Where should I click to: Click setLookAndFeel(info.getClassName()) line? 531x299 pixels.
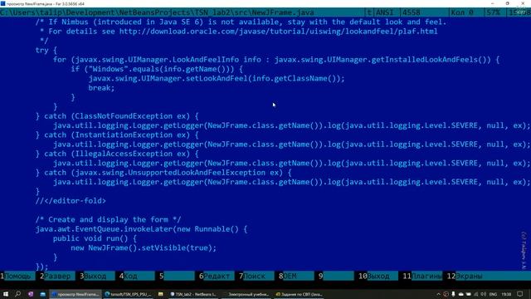[217, 79]
